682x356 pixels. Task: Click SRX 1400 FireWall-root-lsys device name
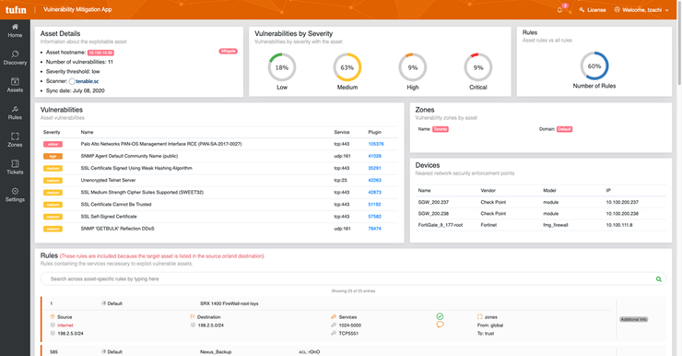point(229,303)
